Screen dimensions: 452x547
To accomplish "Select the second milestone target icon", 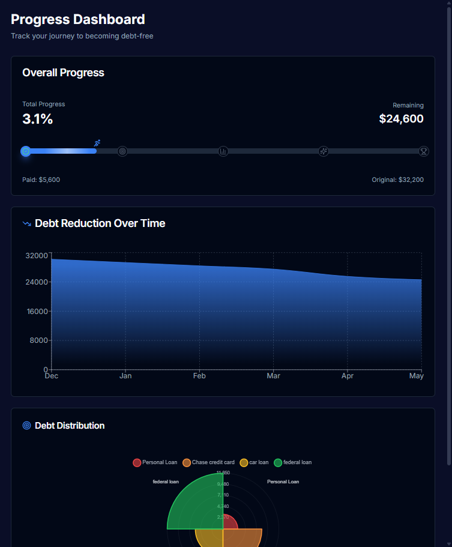I will [x=122, y=151].
